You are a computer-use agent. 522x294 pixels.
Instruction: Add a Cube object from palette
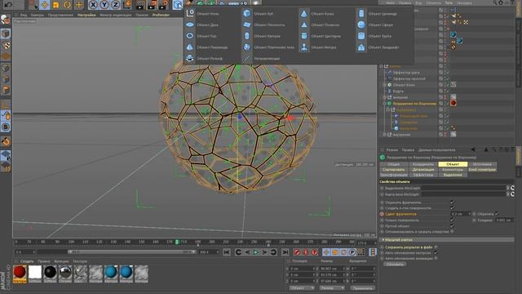click(259, 14)
